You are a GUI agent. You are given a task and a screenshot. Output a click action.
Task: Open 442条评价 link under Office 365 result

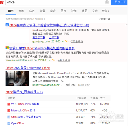84,85
